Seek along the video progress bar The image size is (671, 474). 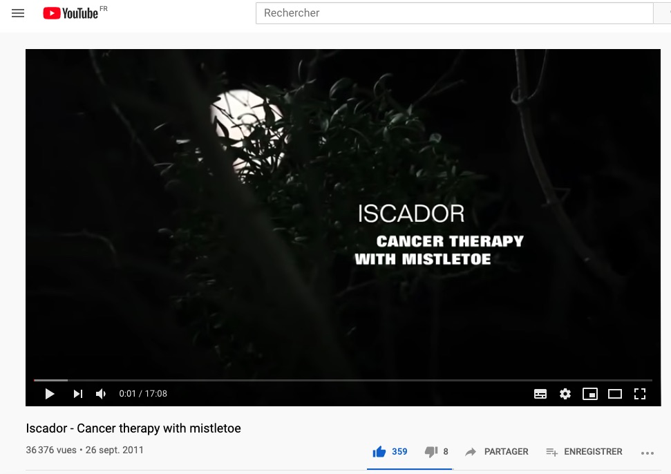pos(343,380)
